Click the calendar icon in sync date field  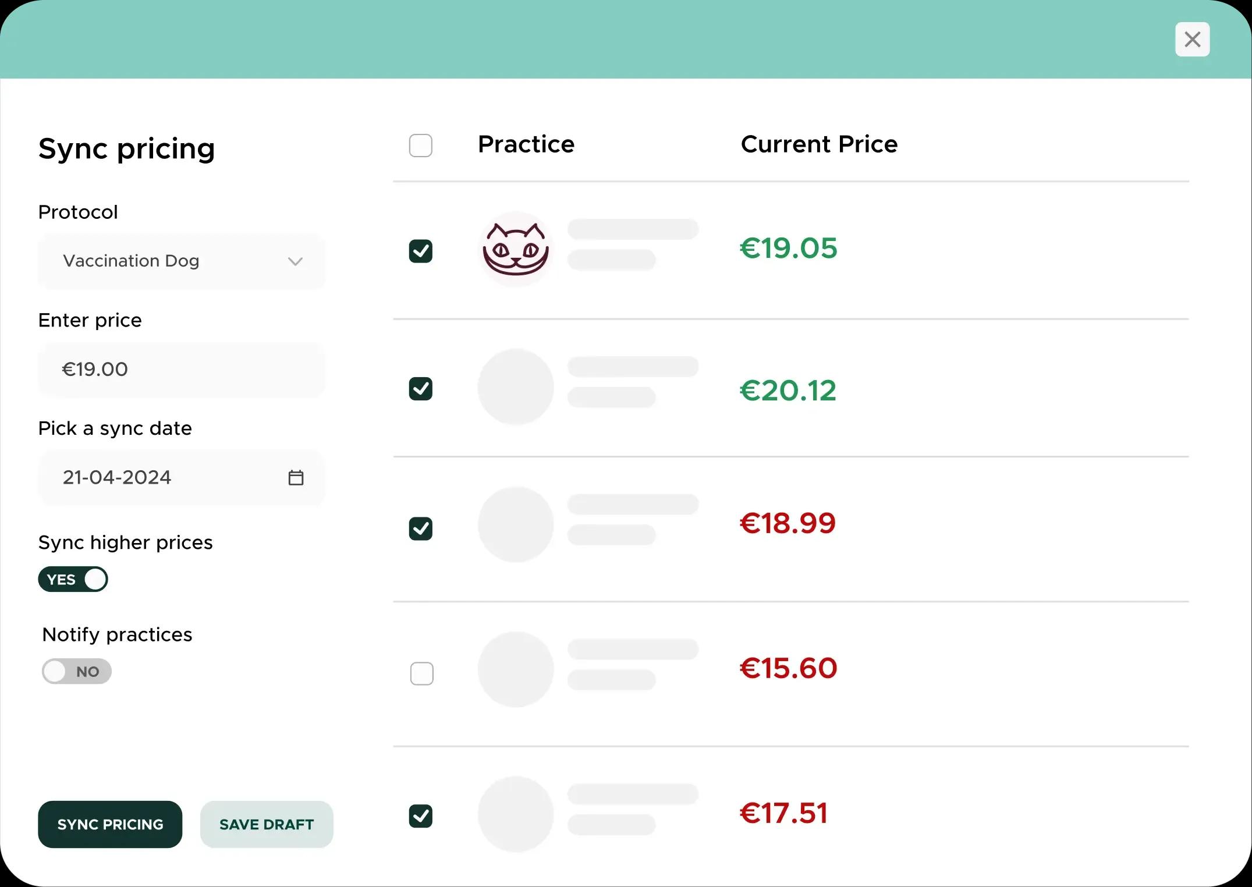click(x=296, y=478)
